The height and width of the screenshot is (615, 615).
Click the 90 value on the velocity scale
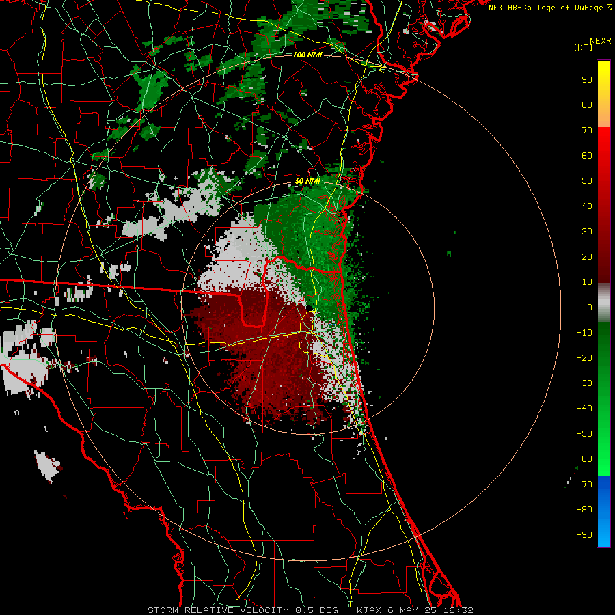(x=587, y=80)
